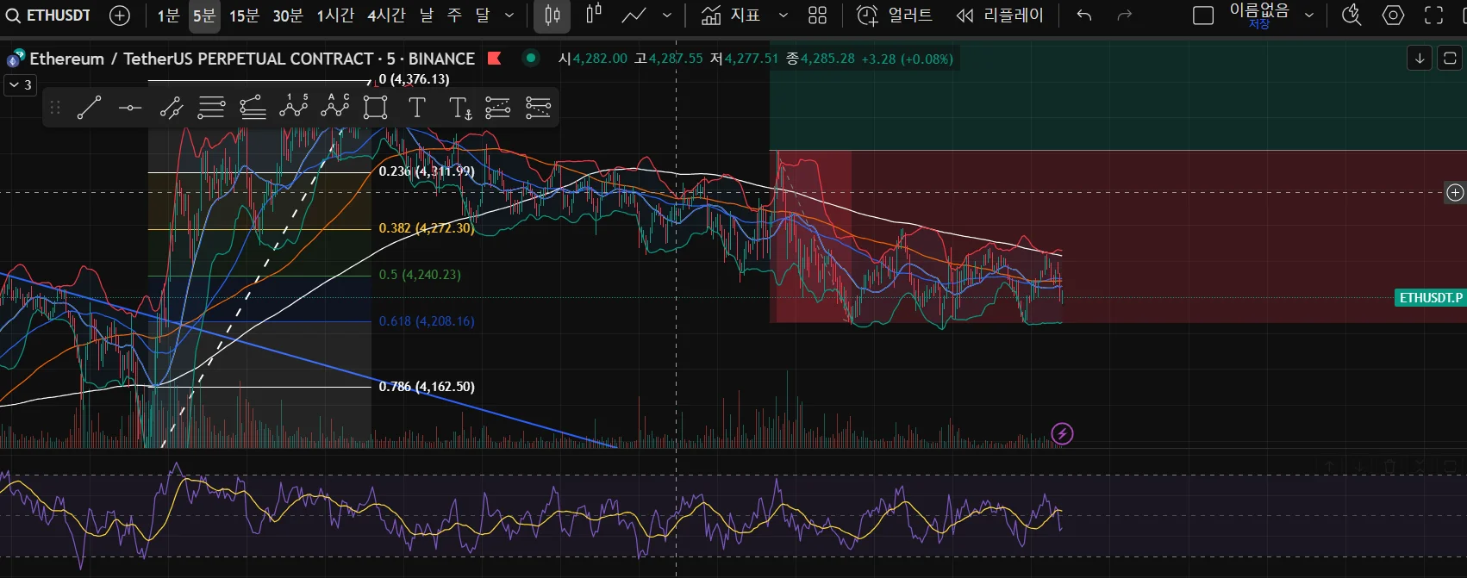Select the trend line drawing tool

coord(89,108)
